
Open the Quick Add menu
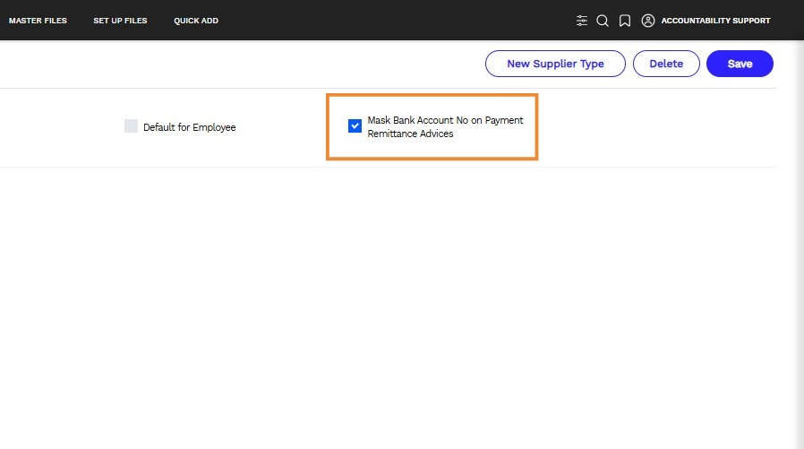point(196,21)
